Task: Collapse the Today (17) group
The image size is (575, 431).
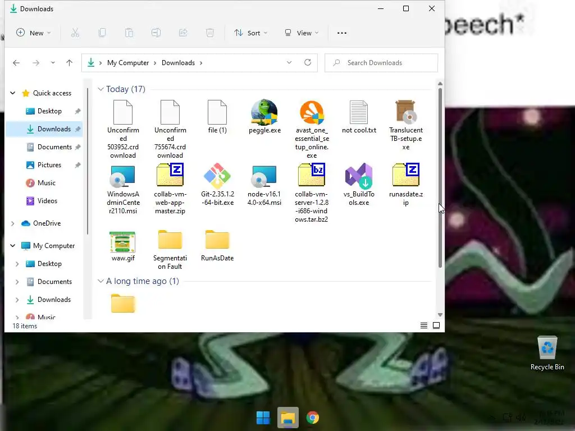Action: (x=101, y=89)
